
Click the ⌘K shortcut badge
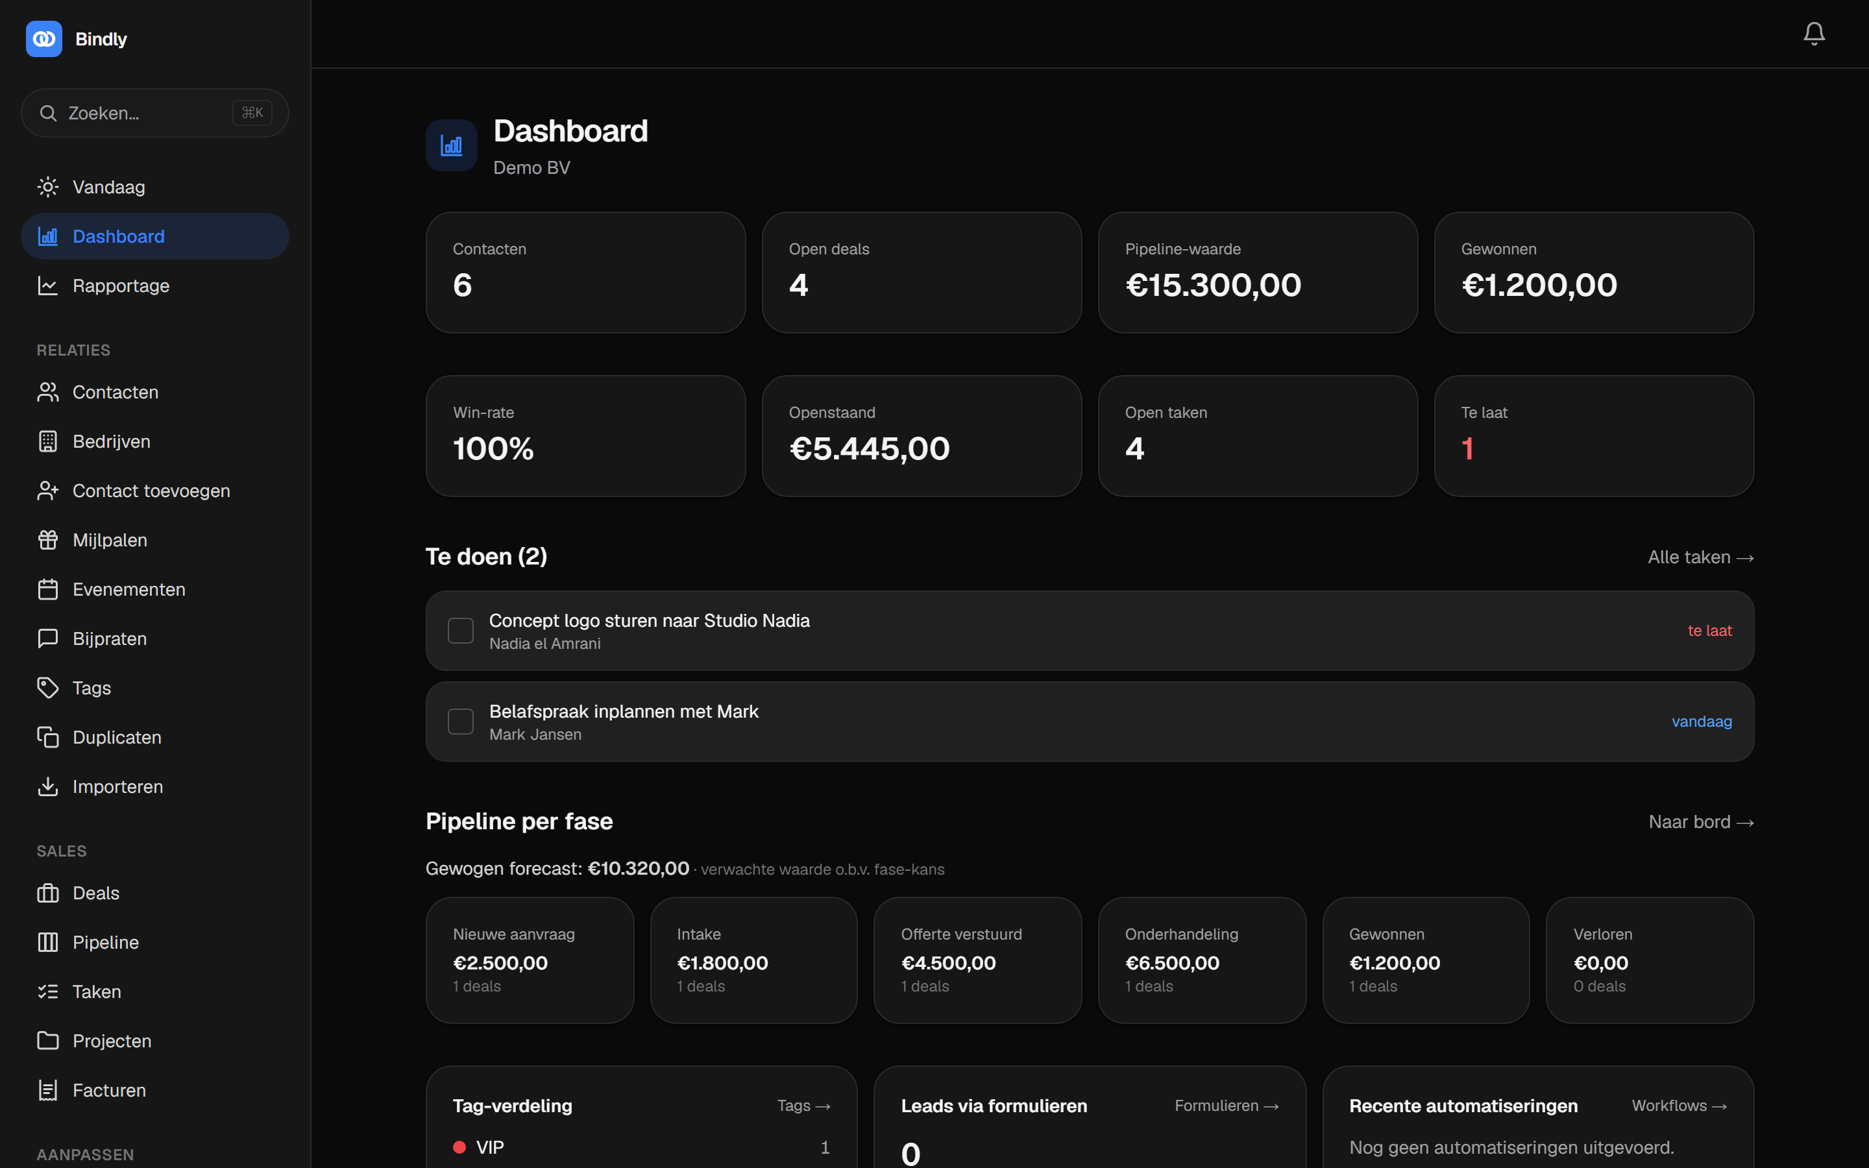click(x=252, y=113)
